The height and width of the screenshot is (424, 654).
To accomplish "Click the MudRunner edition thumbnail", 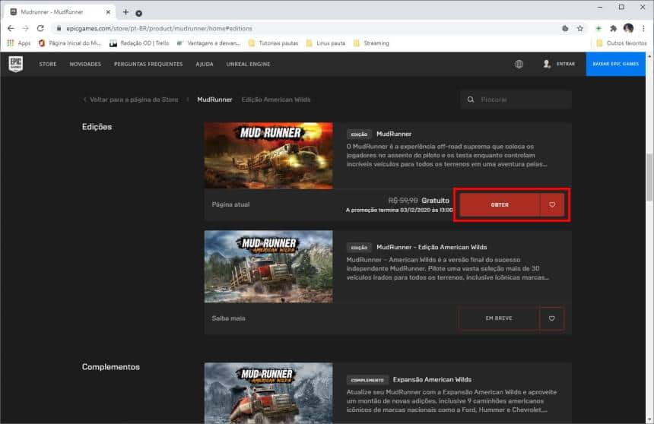I will (x=268, y=156).
